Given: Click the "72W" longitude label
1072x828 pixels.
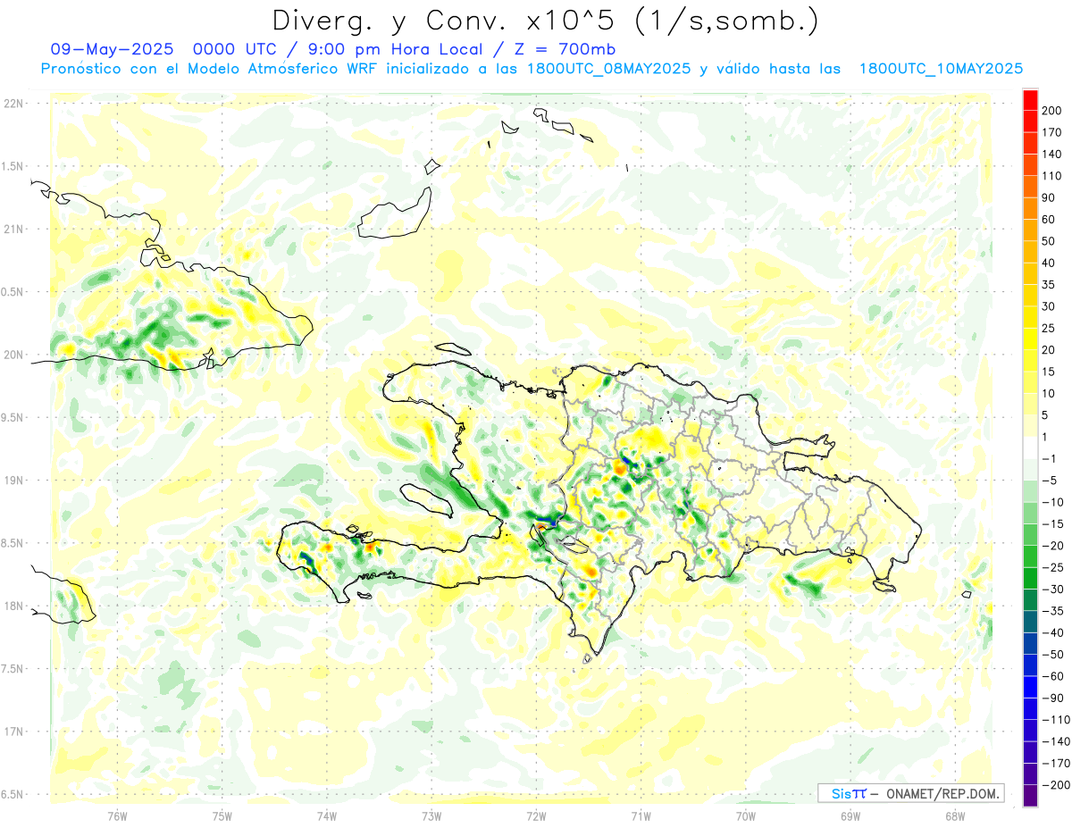Looking at the screenshot, I should coord(536,815).
